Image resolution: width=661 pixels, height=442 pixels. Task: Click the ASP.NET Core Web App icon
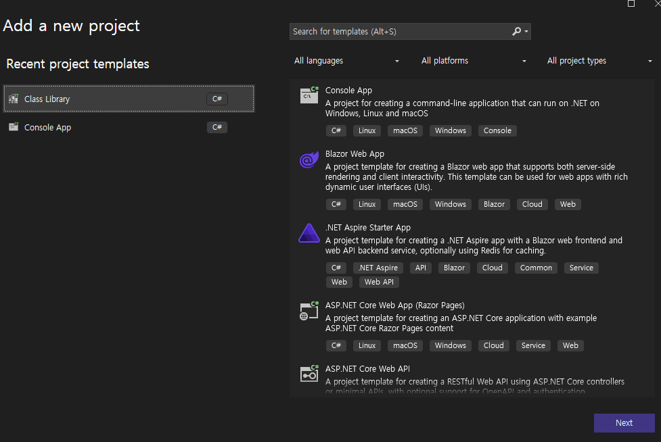tap(309, 311)
